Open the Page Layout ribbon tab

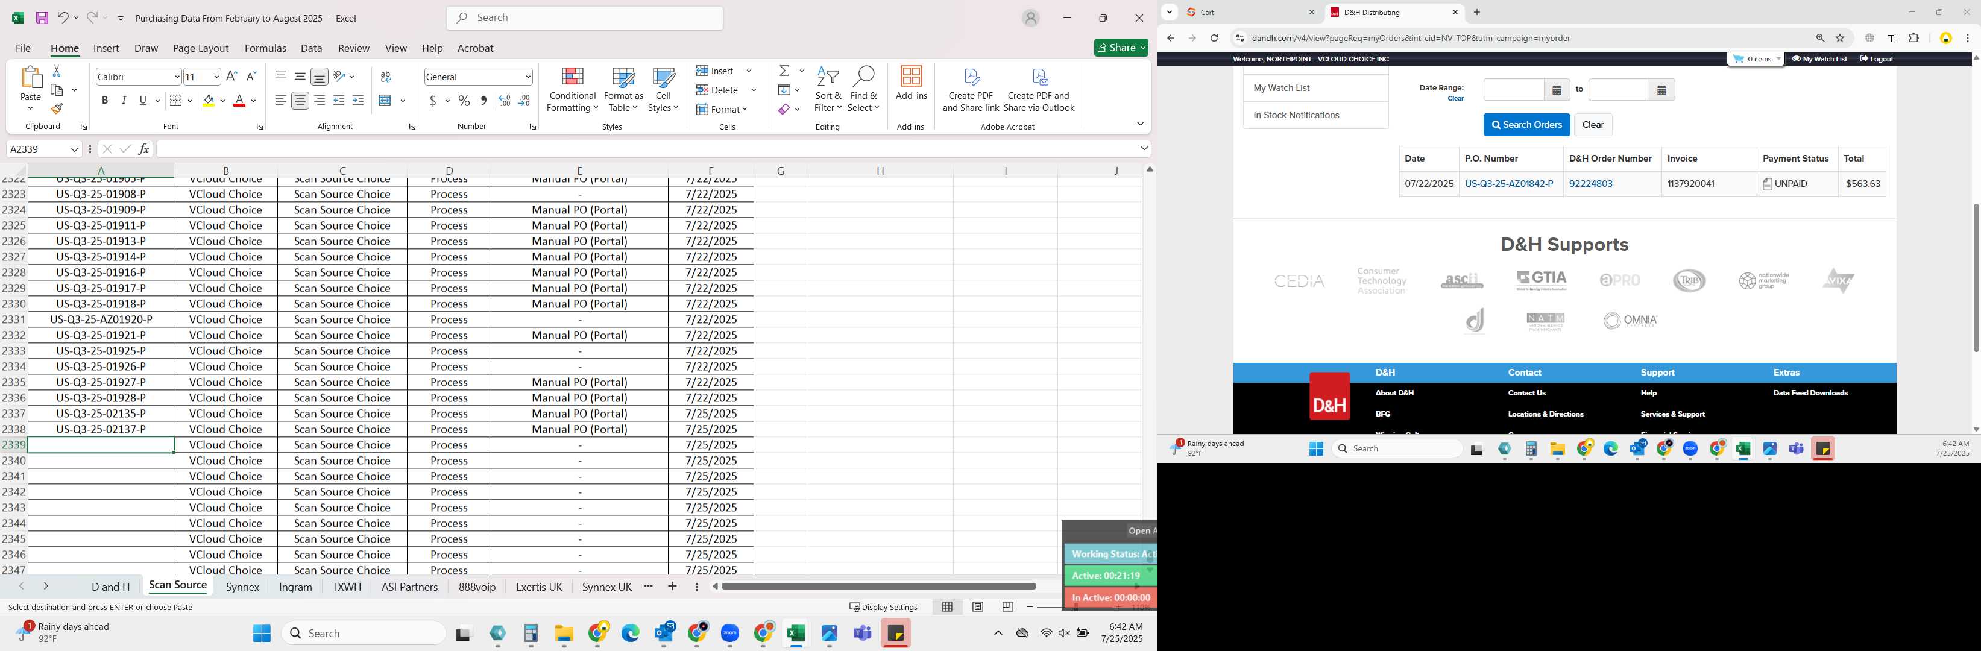pos(201,48)
